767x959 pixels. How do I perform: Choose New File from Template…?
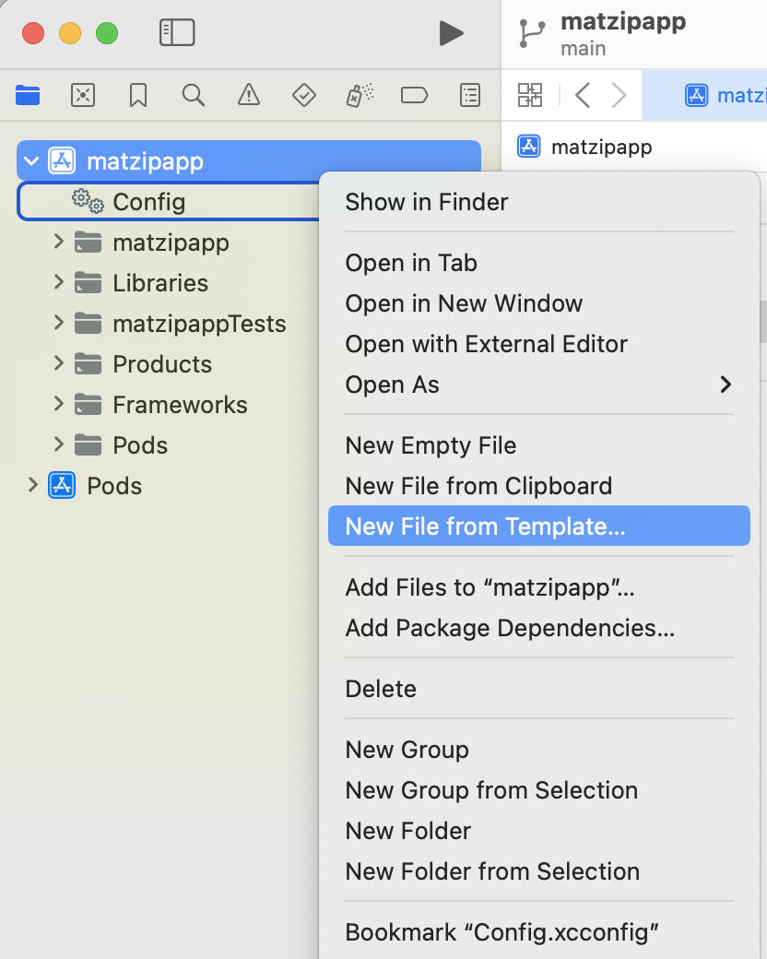[x=539, y=526]
